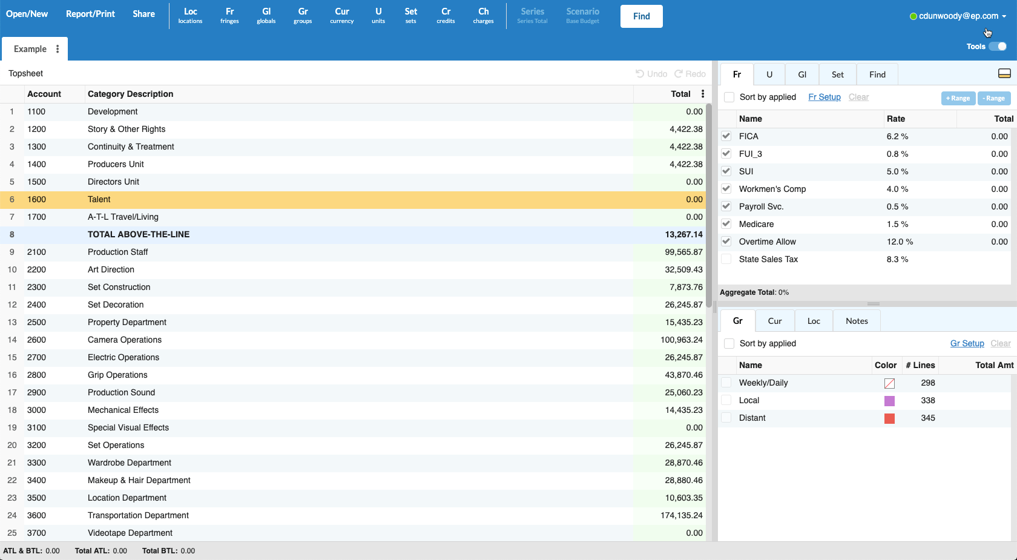The image size is (1017, 560).
Task: Select the Transportation Department row
Action: 352,515
